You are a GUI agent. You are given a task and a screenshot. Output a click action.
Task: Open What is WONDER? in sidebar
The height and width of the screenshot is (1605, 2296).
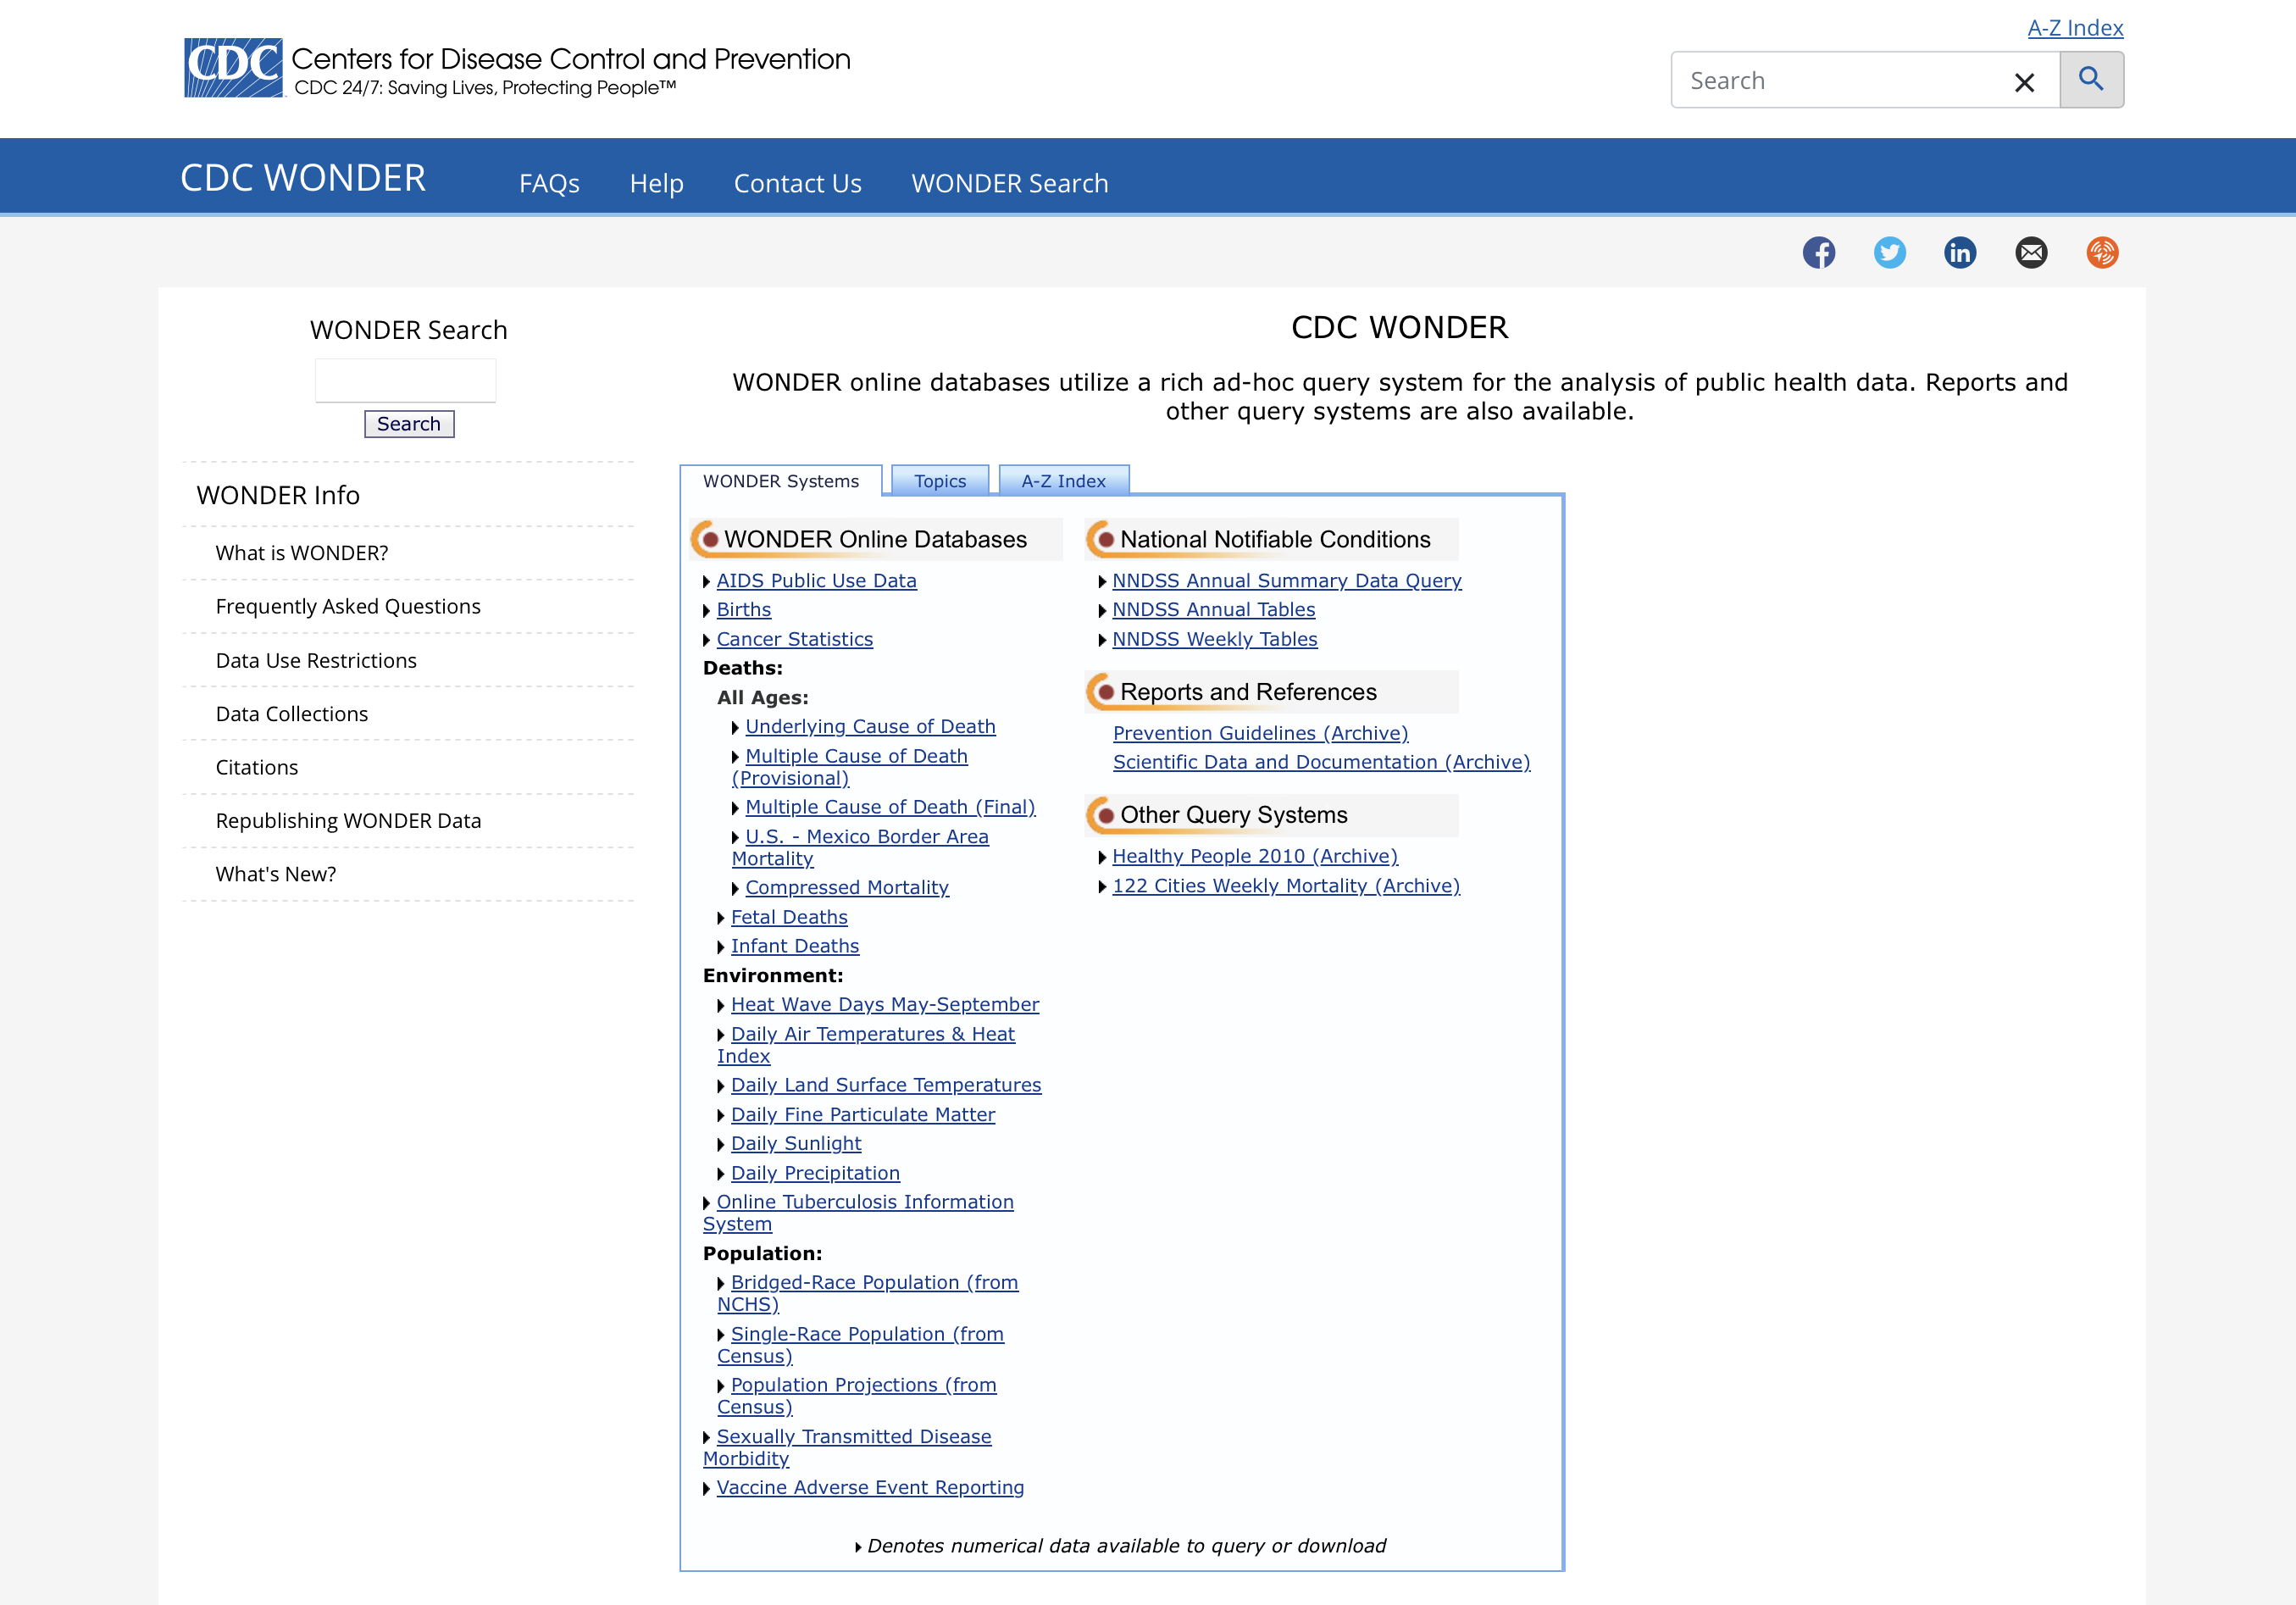point(302,553)
